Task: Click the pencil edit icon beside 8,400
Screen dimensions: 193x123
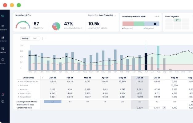Action: coord(164,108)
